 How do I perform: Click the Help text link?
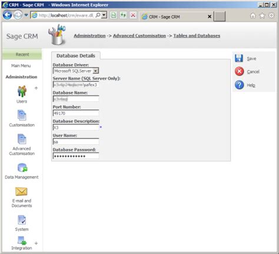tap(251, 85)
